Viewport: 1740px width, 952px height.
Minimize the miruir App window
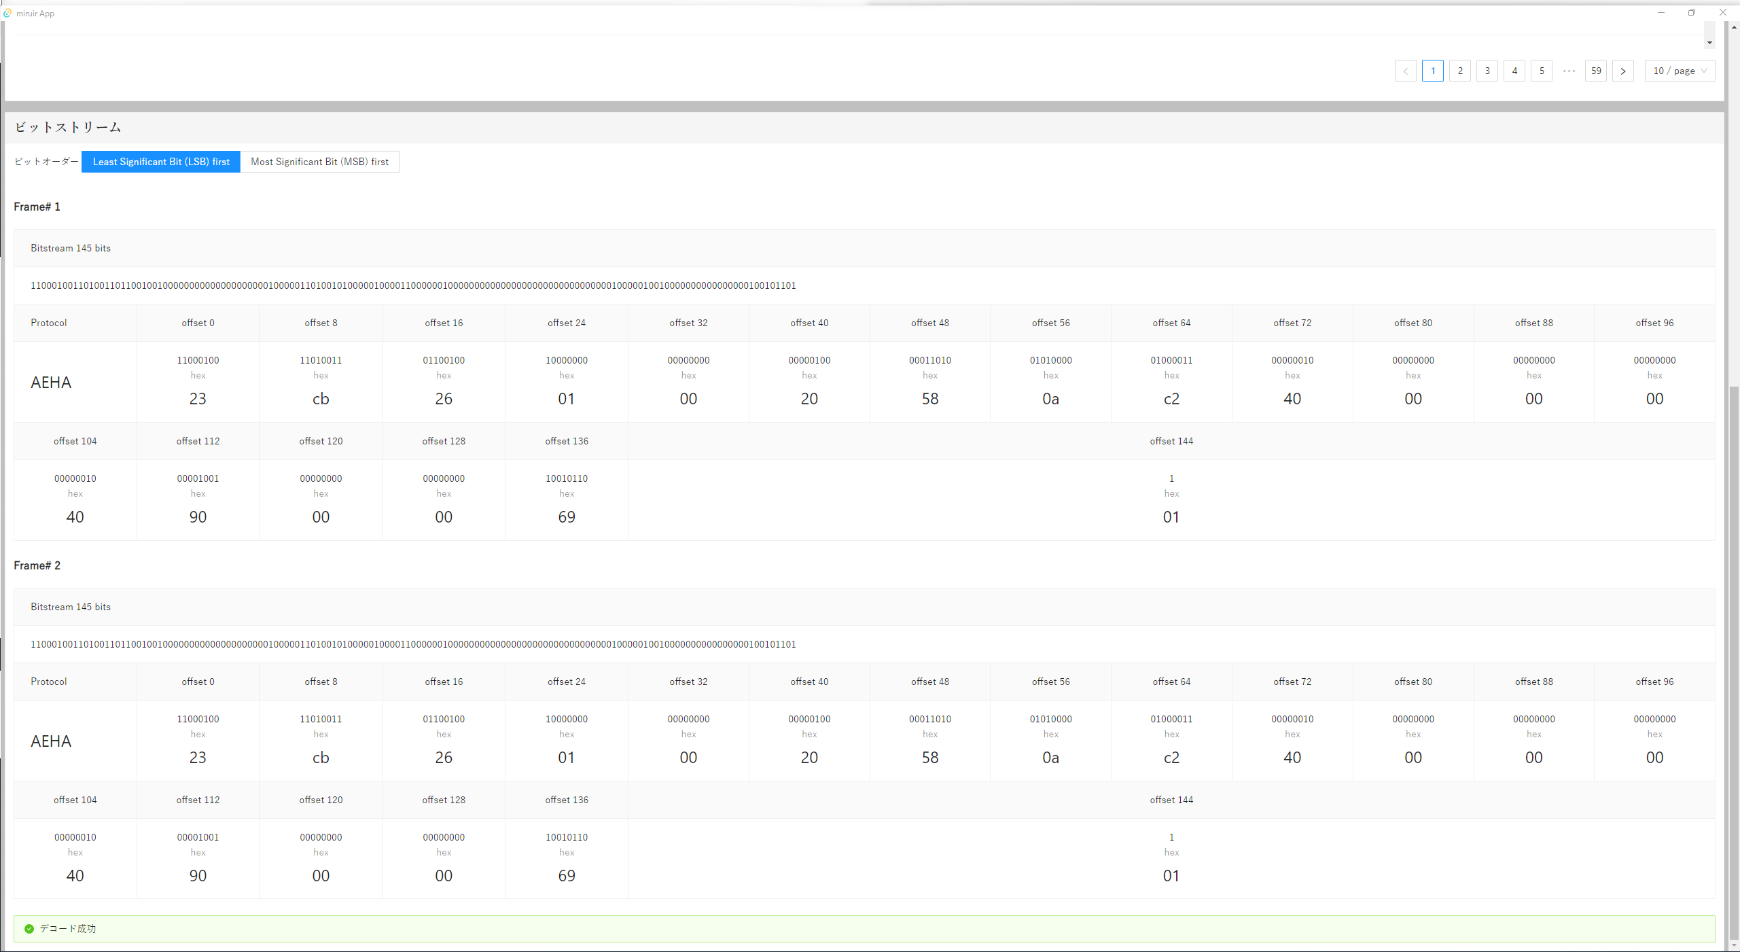coord(1661,12)
